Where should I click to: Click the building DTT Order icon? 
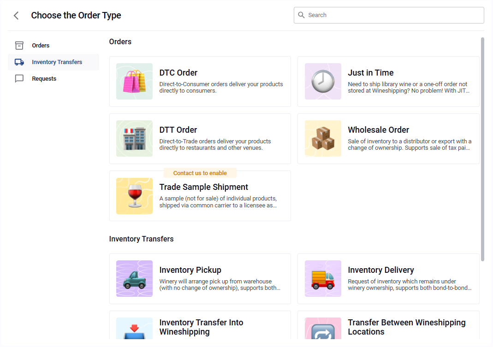pyautogui.click(x=134, y=139)
